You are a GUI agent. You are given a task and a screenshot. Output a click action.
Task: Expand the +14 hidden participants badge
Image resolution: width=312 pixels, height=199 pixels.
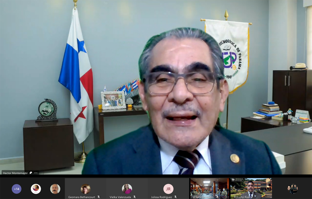click(16, 189)
